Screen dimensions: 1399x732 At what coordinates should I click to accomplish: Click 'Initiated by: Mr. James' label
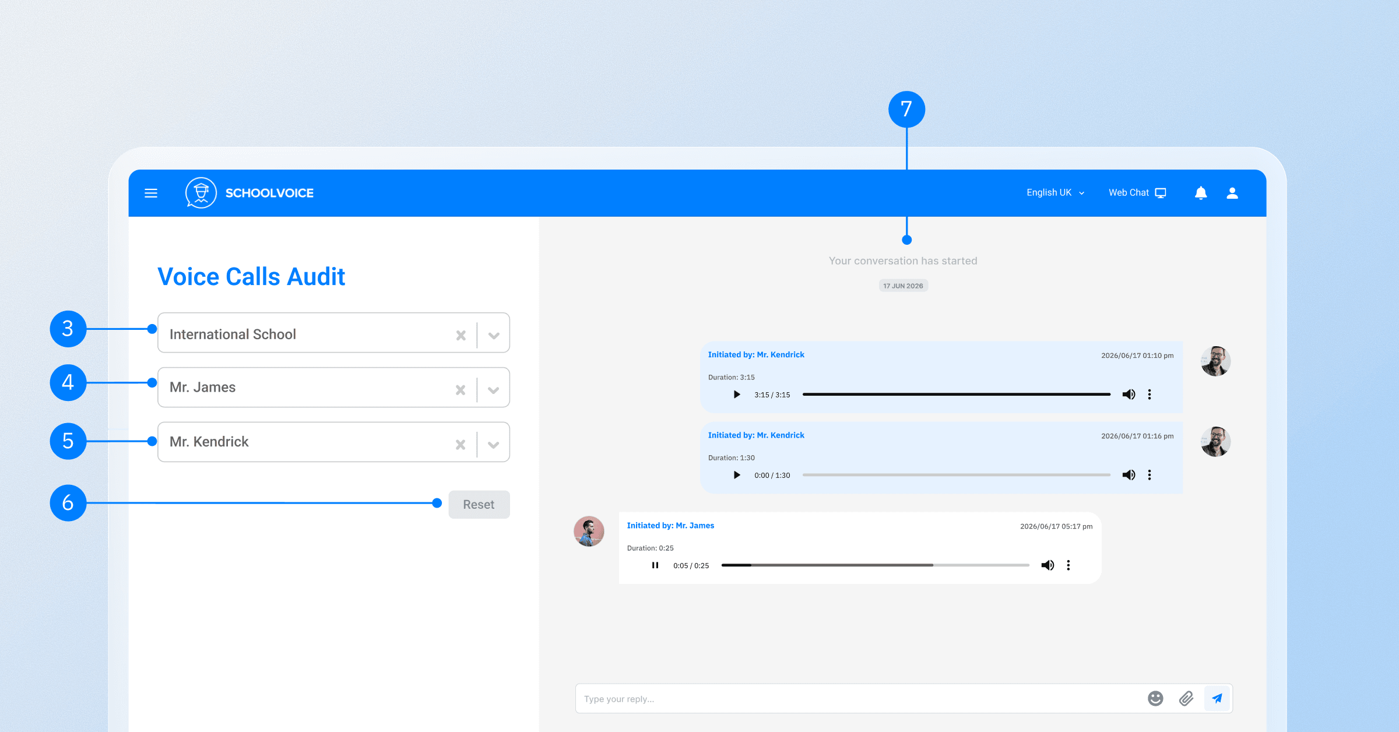[x=670, y=526]
